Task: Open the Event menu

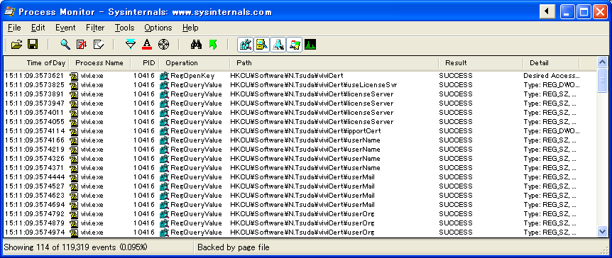Action: tap(65, 28)
